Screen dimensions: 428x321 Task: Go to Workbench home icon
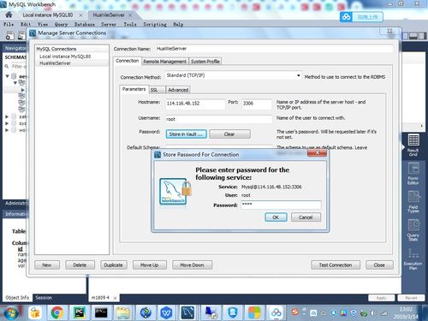(x=9, y=15)
